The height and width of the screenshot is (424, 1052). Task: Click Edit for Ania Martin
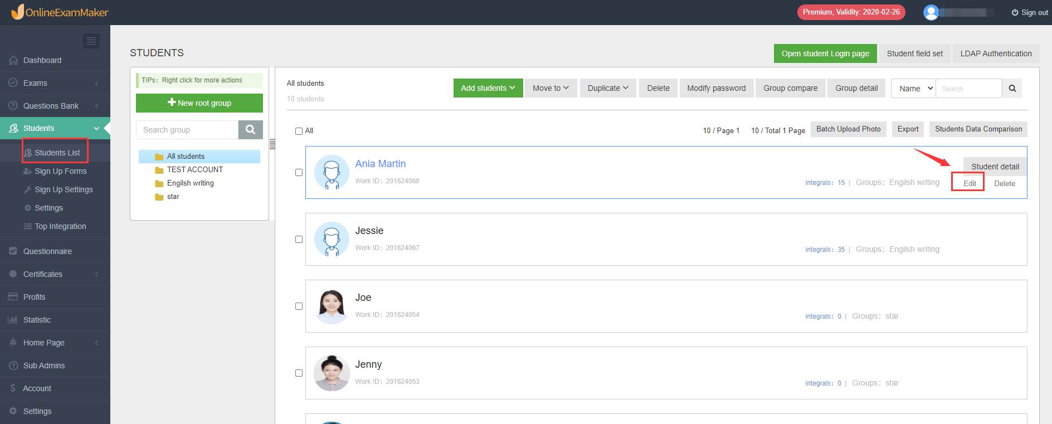[970, 183]
